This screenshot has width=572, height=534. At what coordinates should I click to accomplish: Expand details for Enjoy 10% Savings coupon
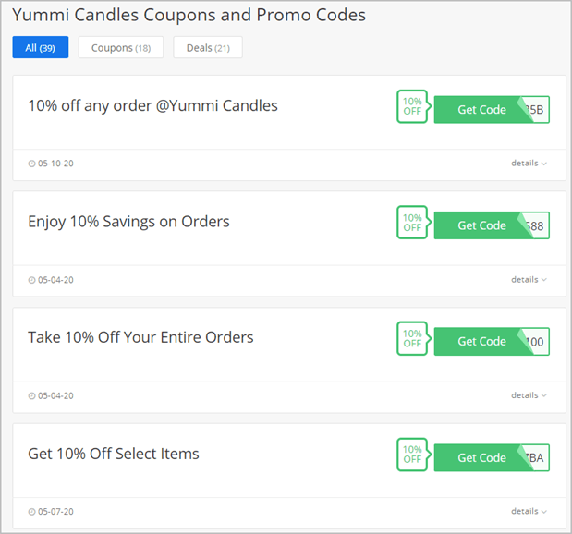(x=529, y=279)
